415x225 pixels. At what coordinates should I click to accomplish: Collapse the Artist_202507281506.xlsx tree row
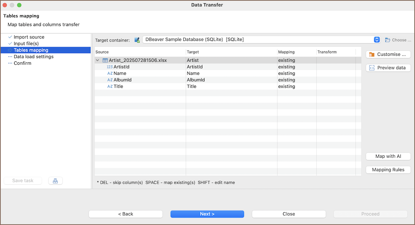pyautogui.click(x=97, y=60)
